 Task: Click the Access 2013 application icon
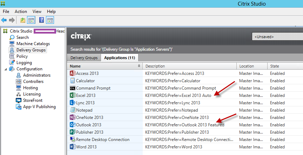coord(73,73)
